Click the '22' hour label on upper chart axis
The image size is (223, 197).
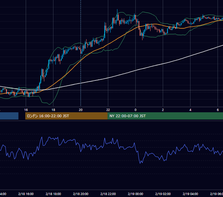click(x=108, y=110)
